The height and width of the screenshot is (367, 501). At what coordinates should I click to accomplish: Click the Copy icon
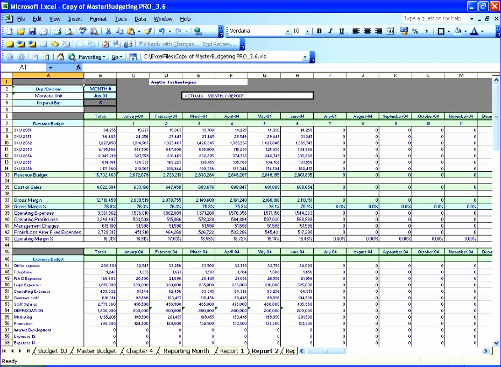click(x=119, y=31)
